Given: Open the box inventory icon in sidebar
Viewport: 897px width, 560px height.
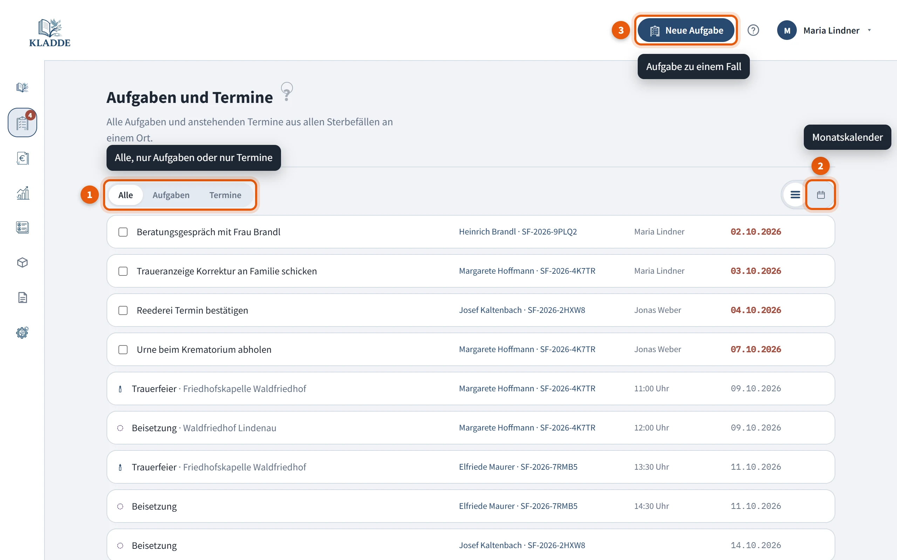Looking at the screenshot, I should (x=22, y=262).
